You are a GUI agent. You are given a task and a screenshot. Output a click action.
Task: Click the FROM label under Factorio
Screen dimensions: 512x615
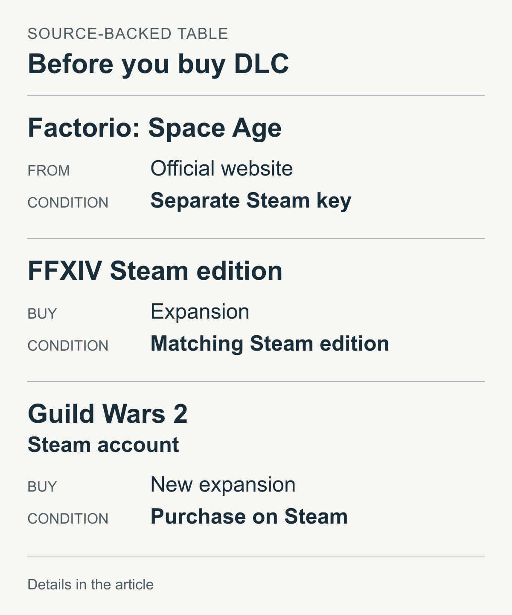click(49, 171)
